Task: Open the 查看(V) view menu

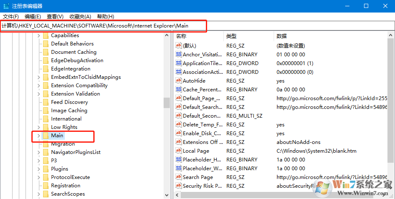Action: tap(55, 17)
